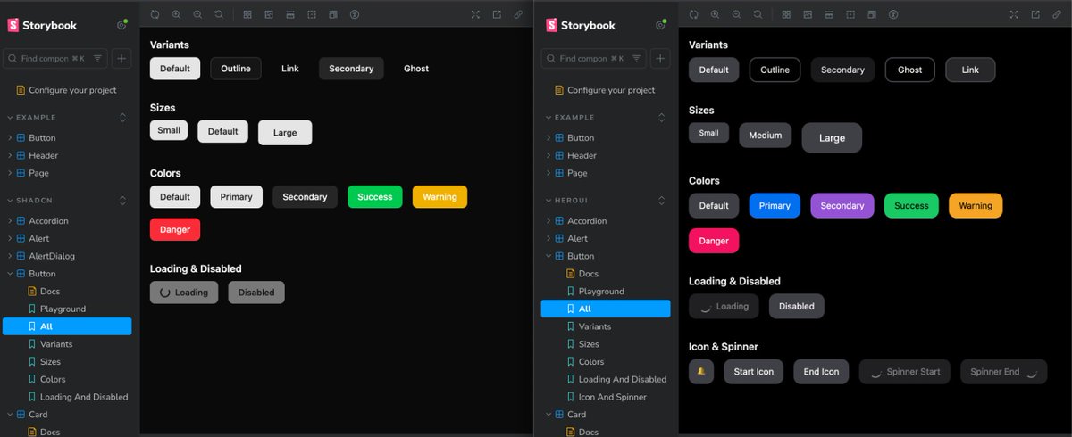Viewport: 1072px width, 437px height.
Task: Copy canvas link in HeroUI Storybook toolbar
Action: click(x=1057, y=14)
